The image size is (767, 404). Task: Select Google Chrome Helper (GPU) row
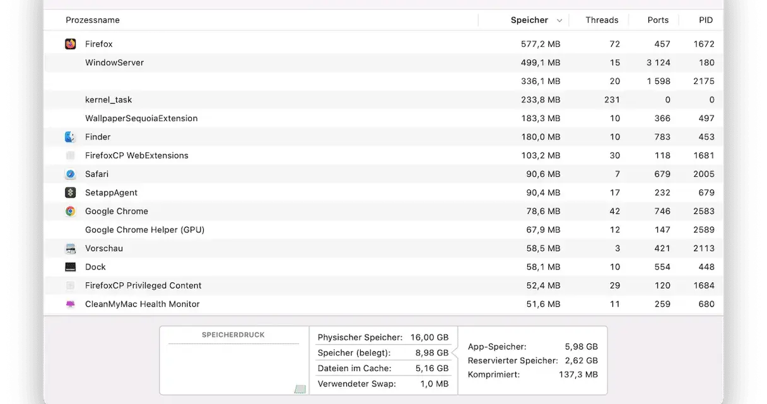coord(384,230)
